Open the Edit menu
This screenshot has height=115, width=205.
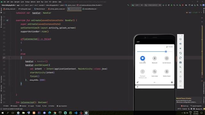pos(8,2)
